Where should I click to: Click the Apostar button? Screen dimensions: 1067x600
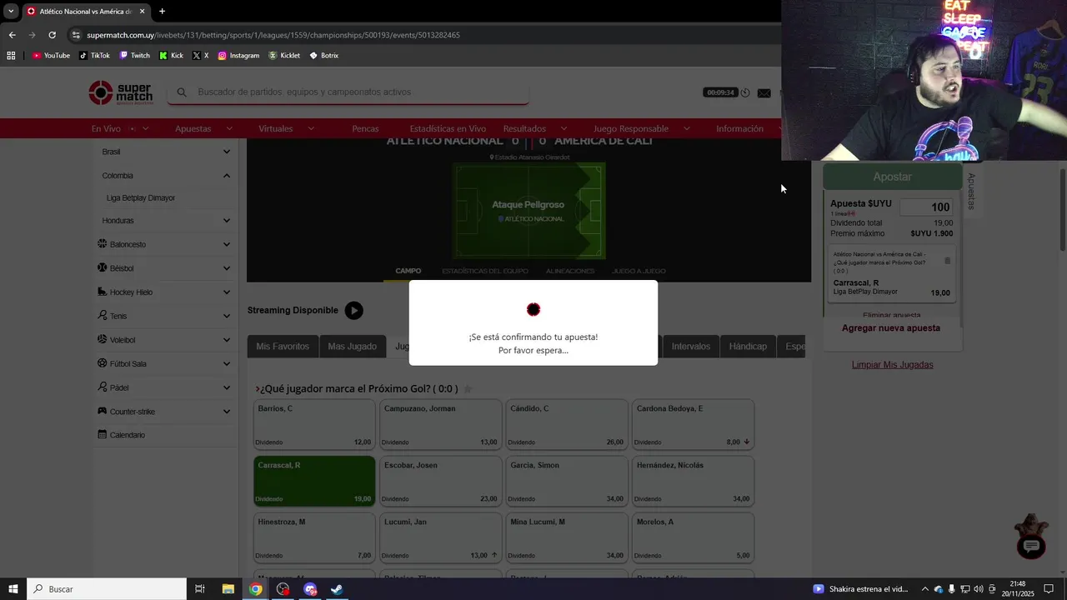892,177
